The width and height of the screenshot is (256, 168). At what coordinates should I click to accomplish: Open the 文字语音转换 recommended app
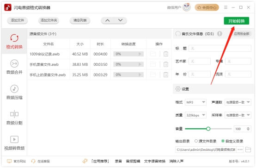point(155,161)
